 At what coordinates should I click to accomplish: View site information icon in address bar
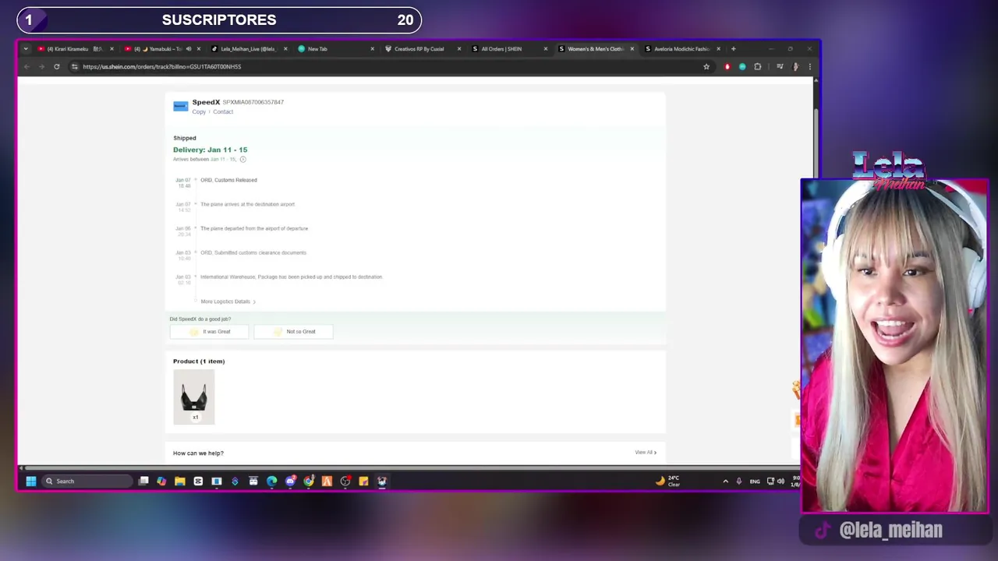coord(75,67)
